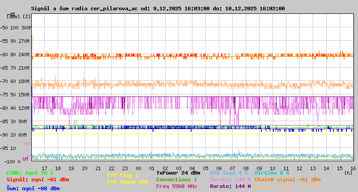Select the Rxrate legend entry
The image size is (358, 192).
tap(230, 186)
